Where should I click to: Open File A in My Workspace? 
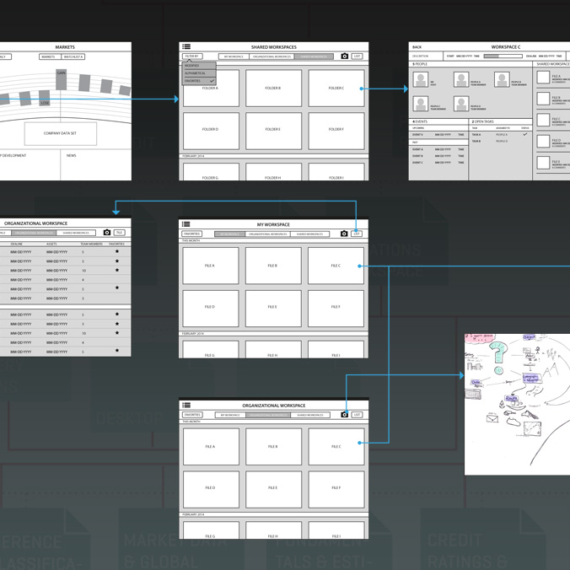tap(211, 266)
